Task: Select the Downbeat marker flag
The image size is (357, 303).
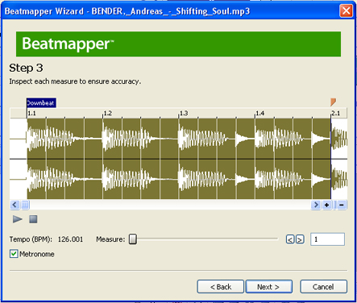Action: 41,103
